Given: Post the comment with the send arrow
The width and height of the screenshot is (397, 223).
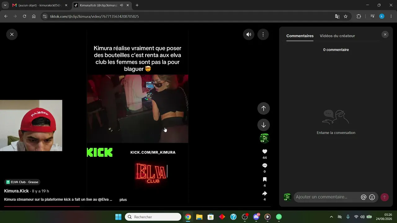Looking at the screenshot, I should pos(385,197).
